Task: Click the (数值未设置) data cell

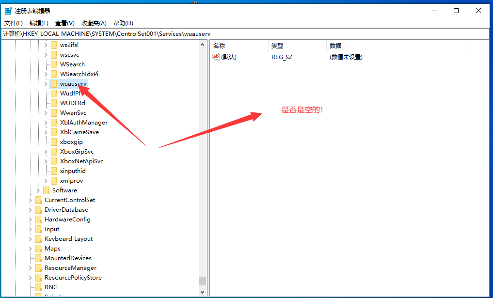Action: pyautogui.click(x=346, y=57)
